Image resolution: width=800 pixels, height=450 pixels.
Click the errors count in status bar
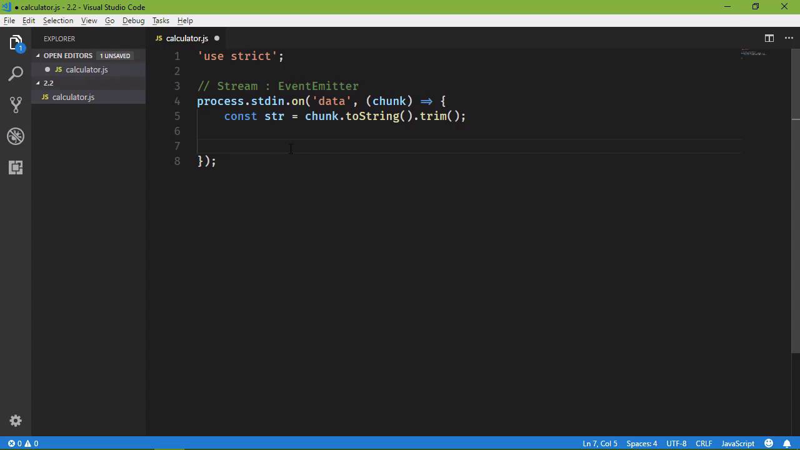[15, 444]
